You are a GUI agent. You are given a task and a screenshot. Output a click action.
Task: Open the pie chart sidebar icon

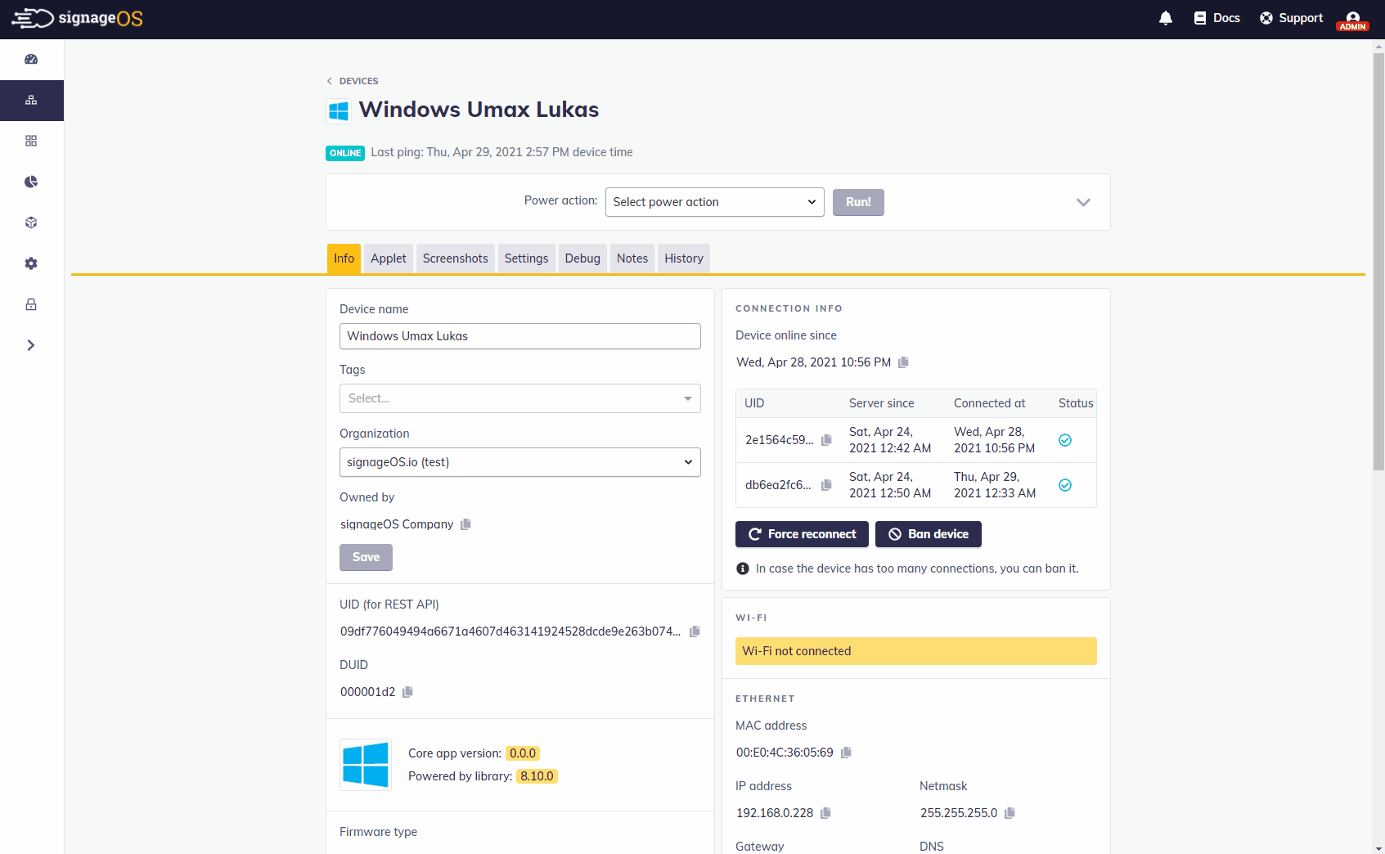(x=31, y=182)
